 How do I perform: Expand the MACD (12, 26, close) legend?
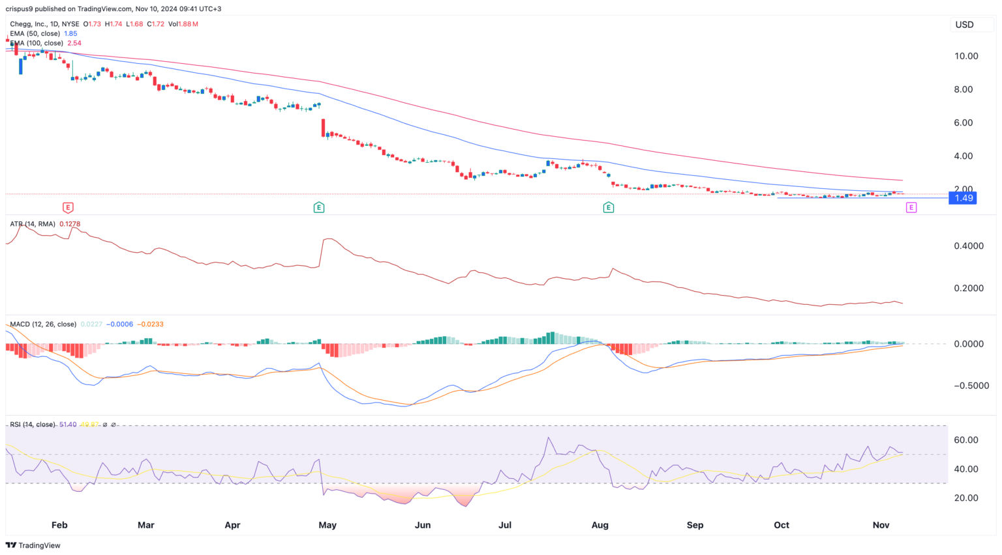pos(44,324)
